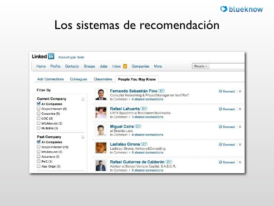Open Rafael Gutierrez de Calderón profile photo
This screenshot has width=274, height=206.
pos(101,165)
